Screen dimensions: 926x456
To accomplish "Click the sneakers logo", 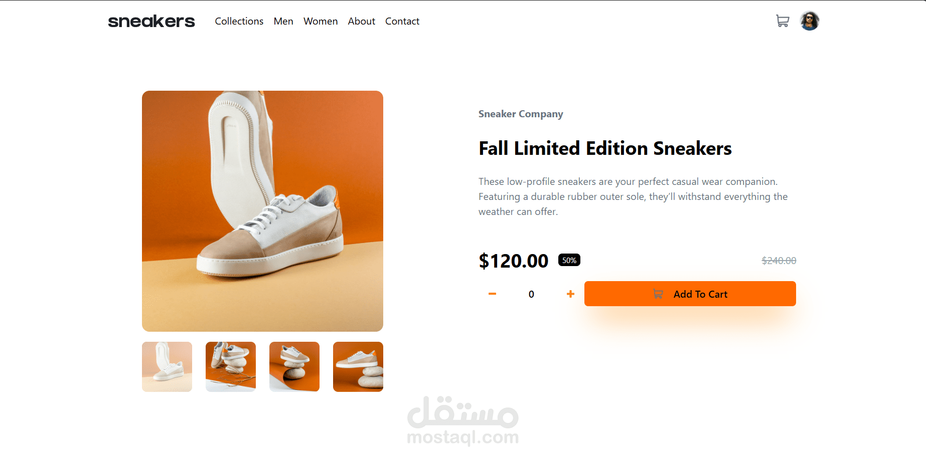I will point(151,21).
